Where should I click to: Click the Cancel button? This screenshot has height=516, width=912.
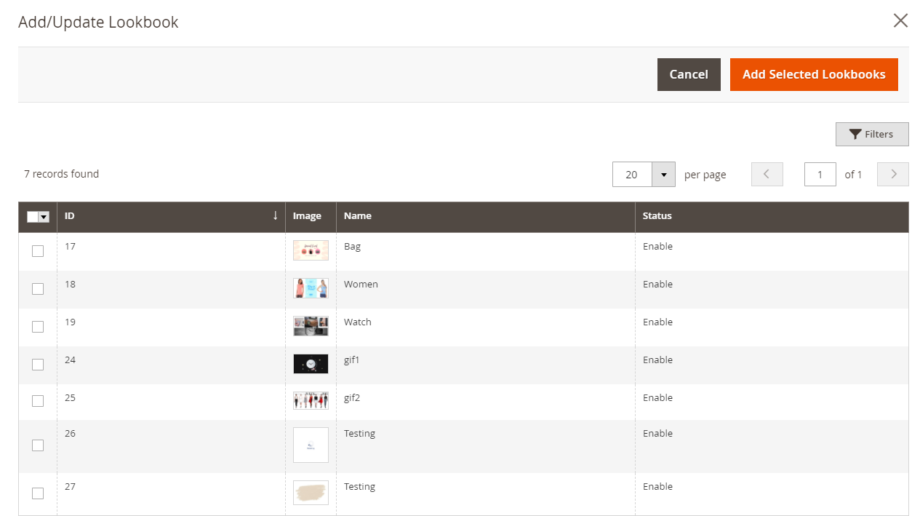689,74
